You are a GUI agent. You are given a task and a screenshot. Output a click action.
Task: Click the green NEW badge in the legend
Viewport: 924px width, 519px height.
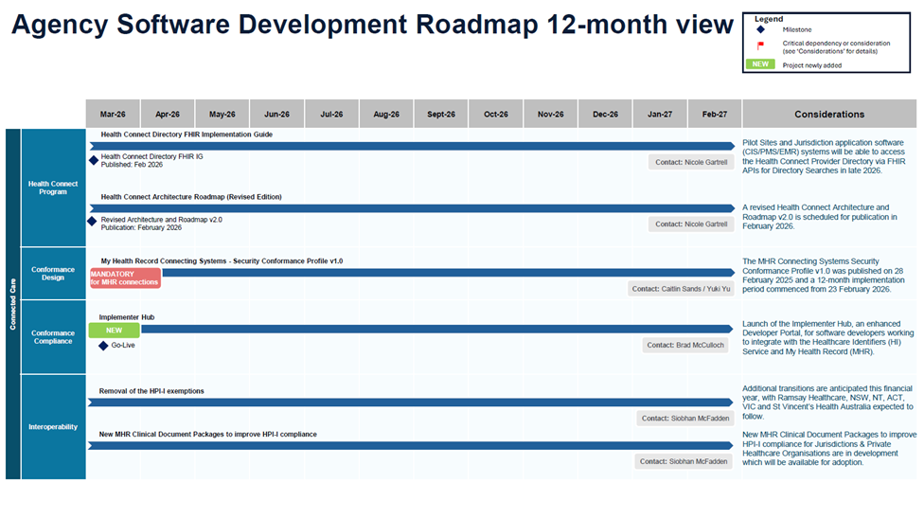[760, 64]
